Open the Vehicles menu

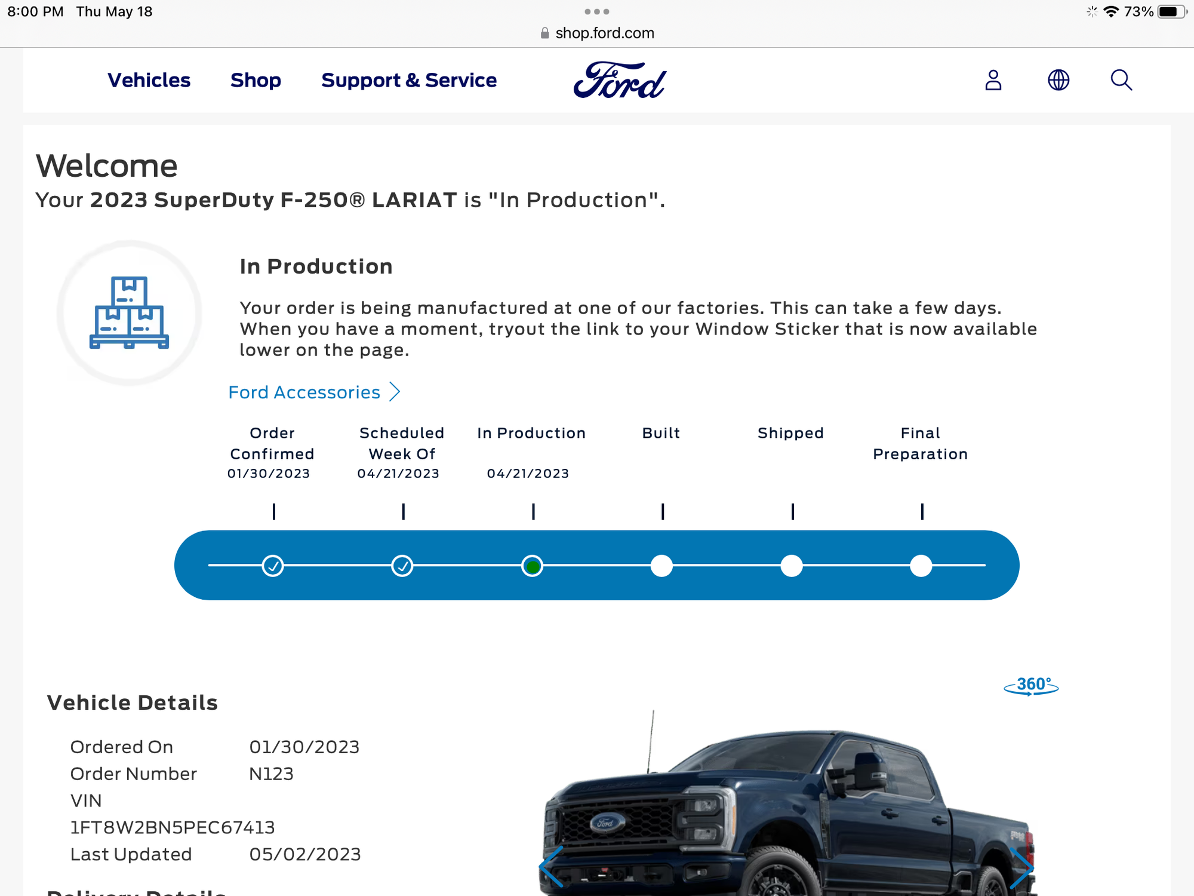(x=149, y=80)
